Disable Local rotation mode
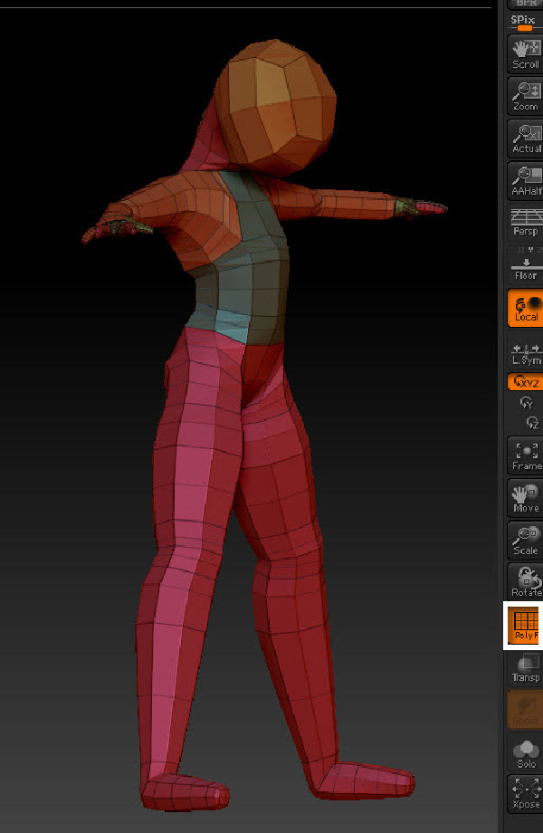543x833 pixels. point(525,307)
